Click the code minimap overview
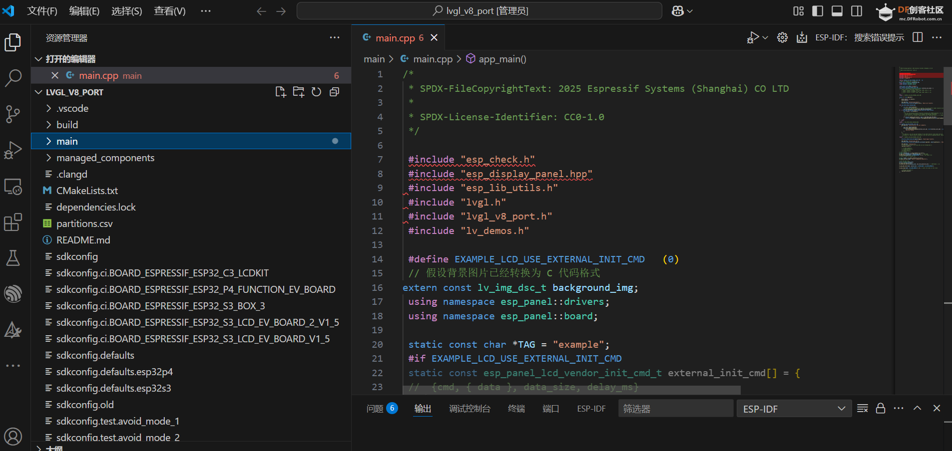Viewport: 952px width, 451px height. 921,120
